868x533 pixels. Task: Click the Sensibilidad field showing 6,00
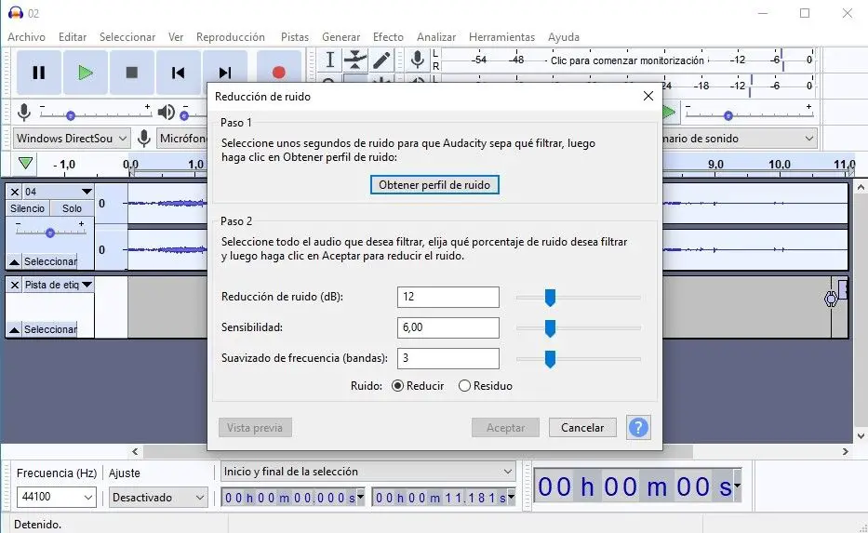coord(448,327)
